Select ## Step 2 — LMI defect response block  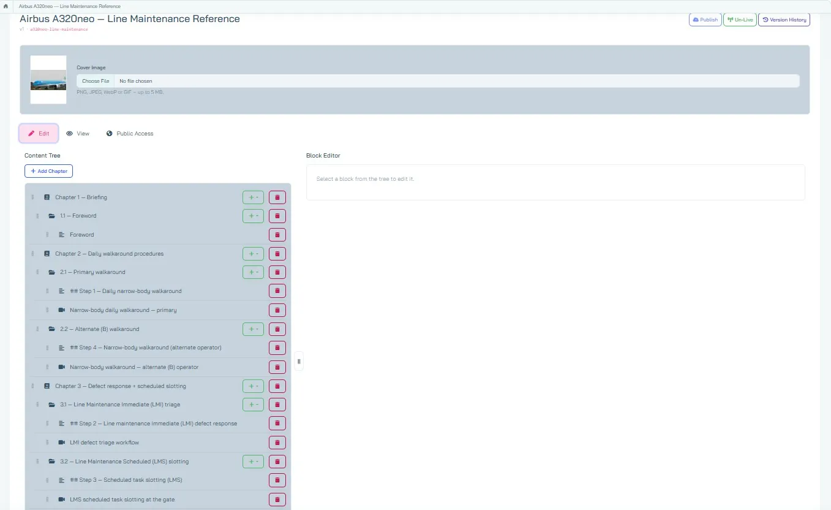click(153, 424)
